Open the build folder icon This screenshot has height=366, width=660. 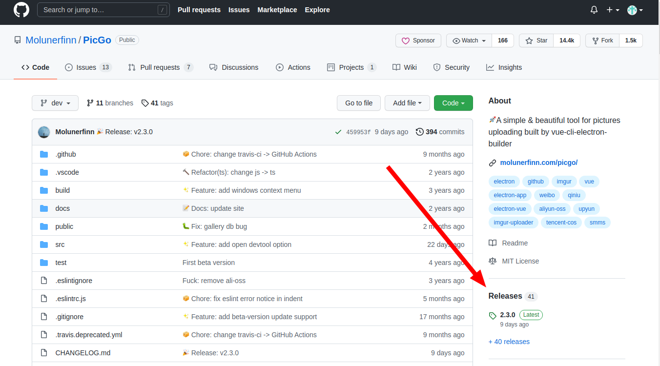(44, 190)
